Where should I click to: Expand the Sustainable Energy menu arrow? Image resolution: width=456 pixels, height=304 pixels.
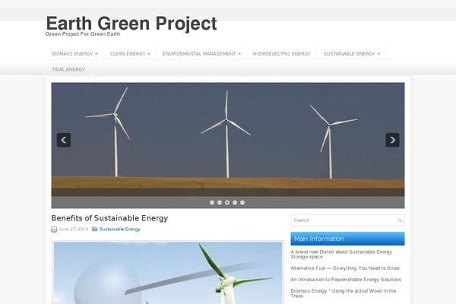point(378,54)
